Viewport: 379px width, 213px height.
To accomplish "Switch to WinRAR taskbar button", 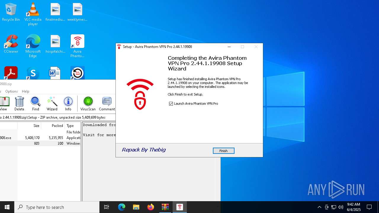I will tap(165, 207).
